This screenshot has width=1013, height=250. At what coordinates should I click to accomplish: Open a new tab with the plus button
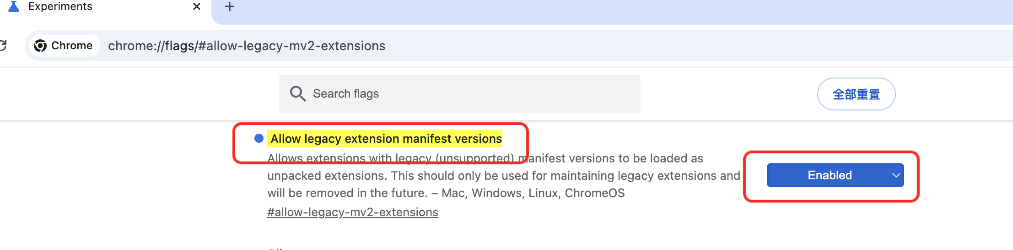click(x=230, y=6)
